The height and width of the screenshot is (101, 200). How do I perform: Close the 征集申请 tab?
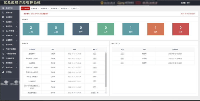[x=38, y=8]
